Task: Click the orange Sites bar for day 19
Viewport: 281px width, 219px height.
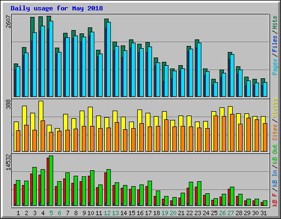Action: [x=166, y=135]
